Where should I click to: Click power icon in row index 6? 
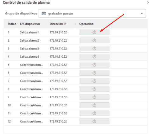(x=94, y=73)
